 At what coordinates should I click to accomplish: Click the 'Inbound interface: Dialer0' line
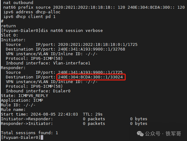(38, 91)
